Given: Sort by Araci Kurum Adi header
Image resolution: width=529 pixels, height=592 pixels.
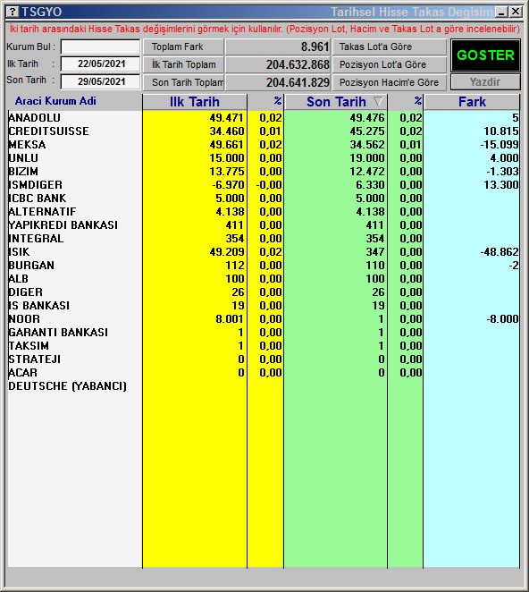Looking at the screenshot, I should point(55,101).
